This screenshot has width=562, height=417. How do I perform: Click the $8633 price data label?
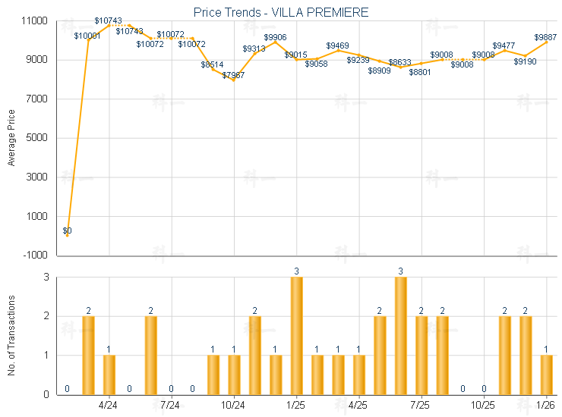400,62
